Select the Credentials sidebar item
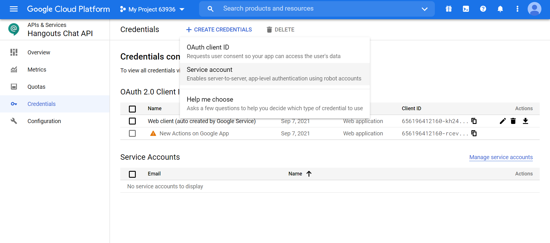550x243 pixels. click(x=55, y=104)
